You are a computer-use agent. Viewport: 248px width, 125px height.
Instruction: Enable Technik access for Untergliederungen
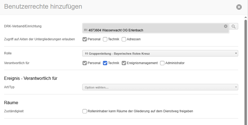pos(105,39)
